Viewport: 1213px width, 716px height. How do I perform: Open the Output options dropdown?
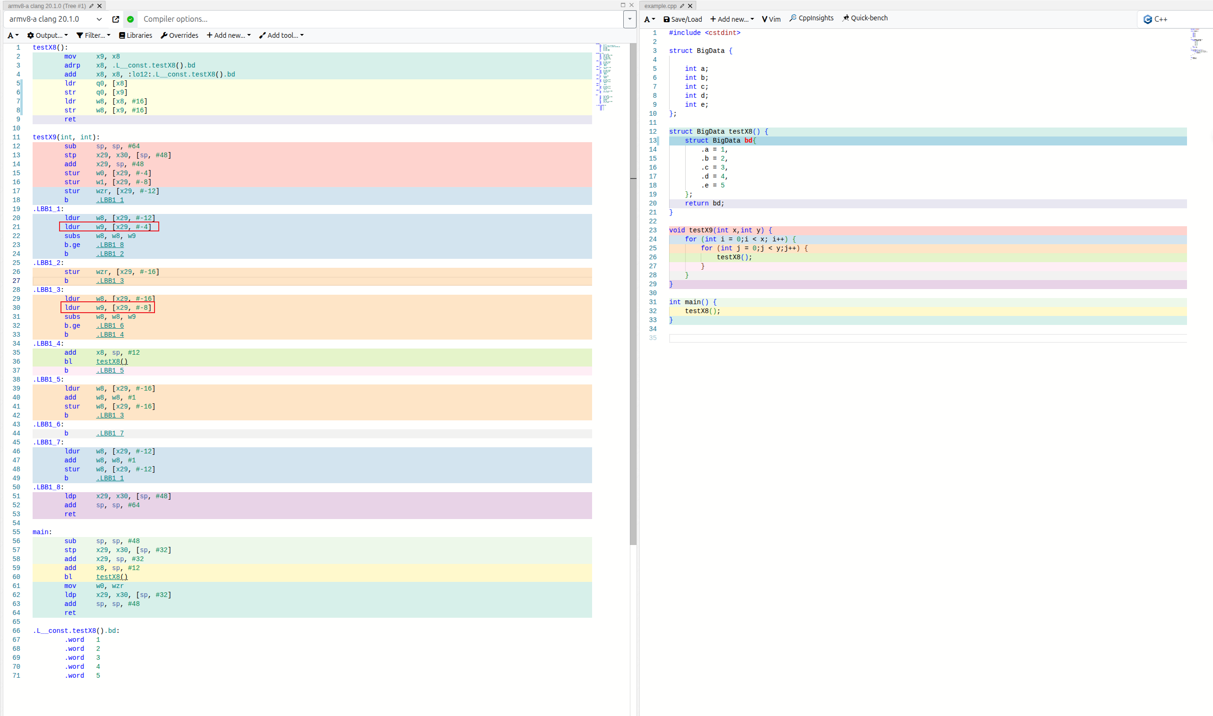(x=47, y=35)
